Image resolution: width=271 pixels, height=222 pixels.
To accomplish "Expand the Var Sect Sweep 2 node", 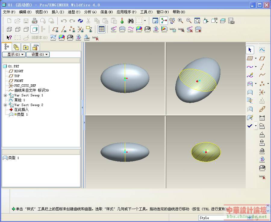I will (5, 105).
